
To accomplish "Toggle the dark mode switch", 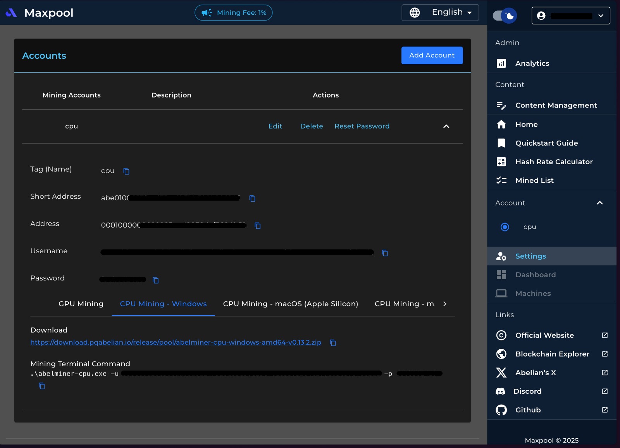I will point(505,16).
